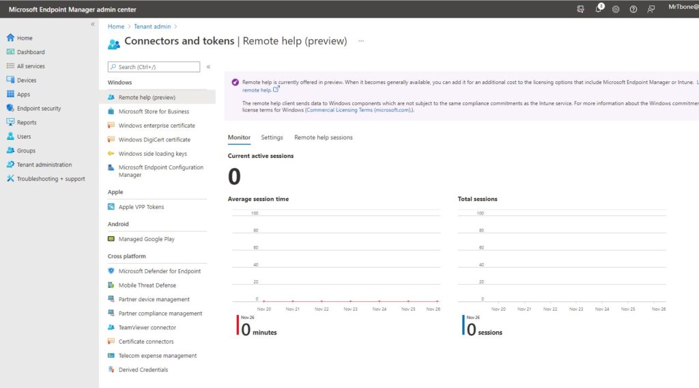Viewport: 699px width, 388px height.
Task: Open Commercial Licensing Terms link
Action: point(359,110)
